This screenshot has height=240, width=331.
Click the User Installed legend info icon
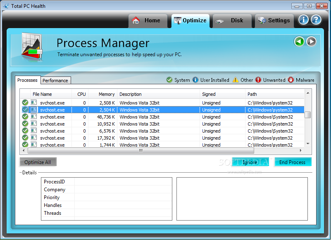pos(195,80)
